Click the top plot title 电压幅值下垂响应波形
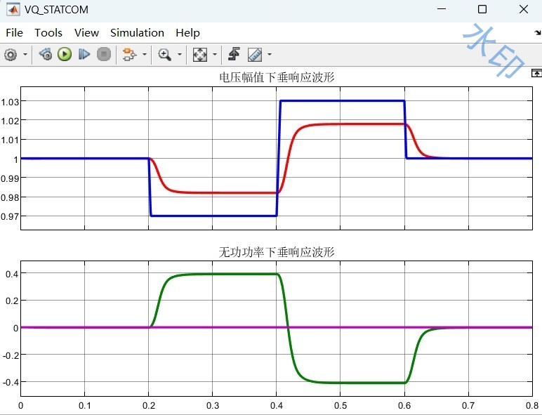Viewport: 542px width, 415px height. click(277, 77)
